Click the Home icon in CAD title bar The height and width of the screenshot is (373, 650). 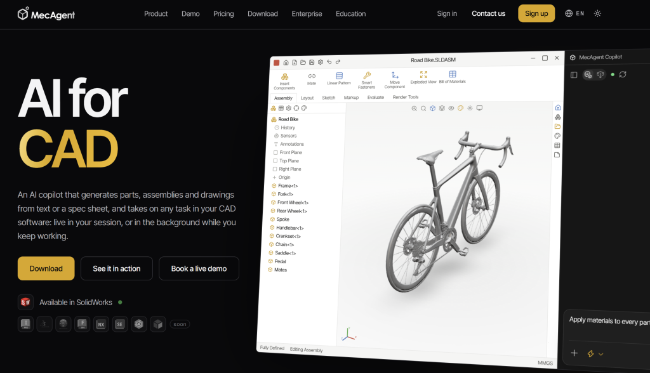(x=286, y=63)
